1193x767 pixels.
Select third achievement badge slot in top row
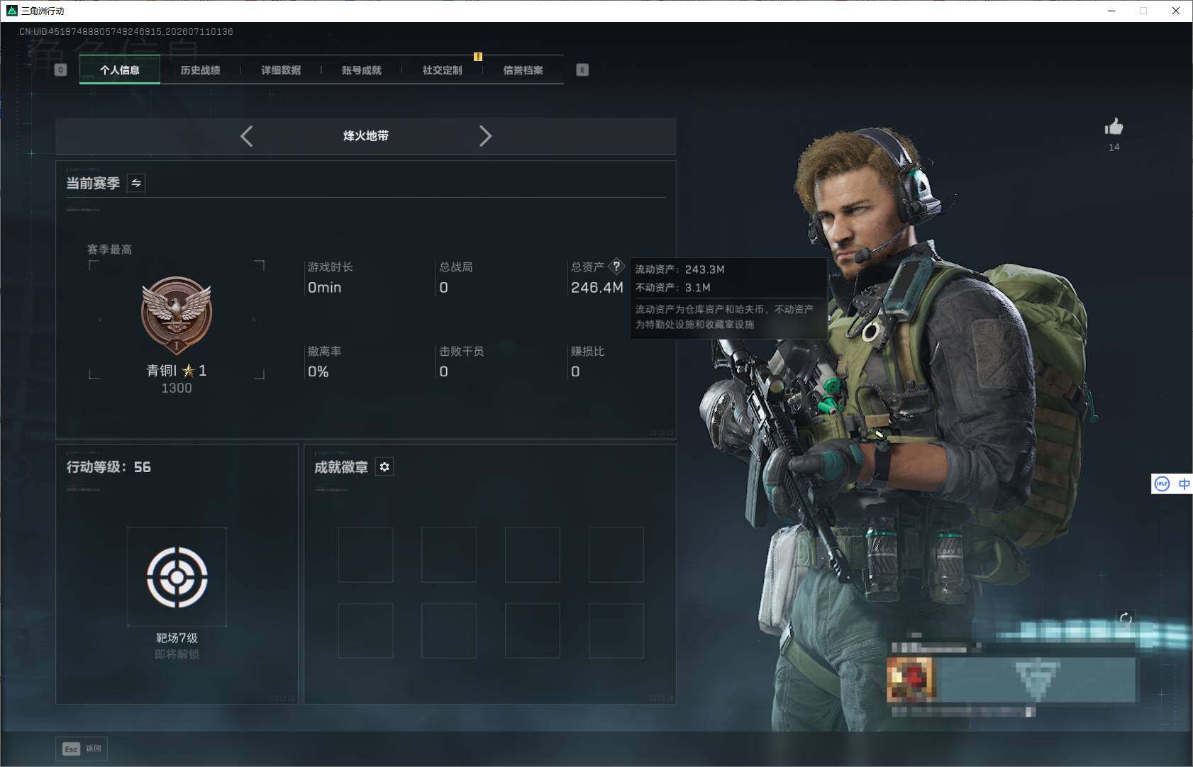[x=533, y=554]
